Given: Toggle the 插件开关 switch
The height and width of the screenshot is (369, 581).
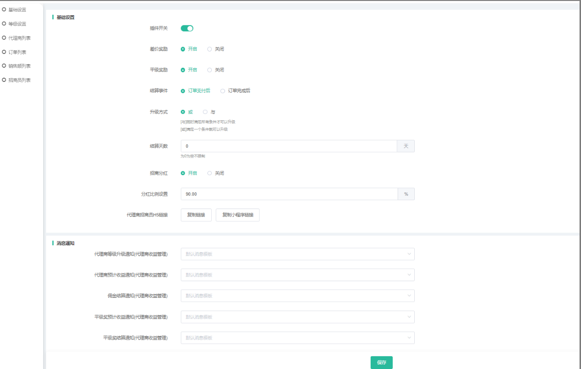Looking at the screenshot, I should (x=187, y=28).
